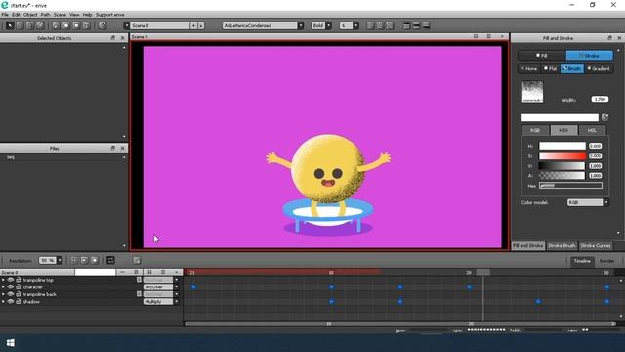Screen dimensions: 625x352
Task: Open the Scene menu
Action: point(60,15)
